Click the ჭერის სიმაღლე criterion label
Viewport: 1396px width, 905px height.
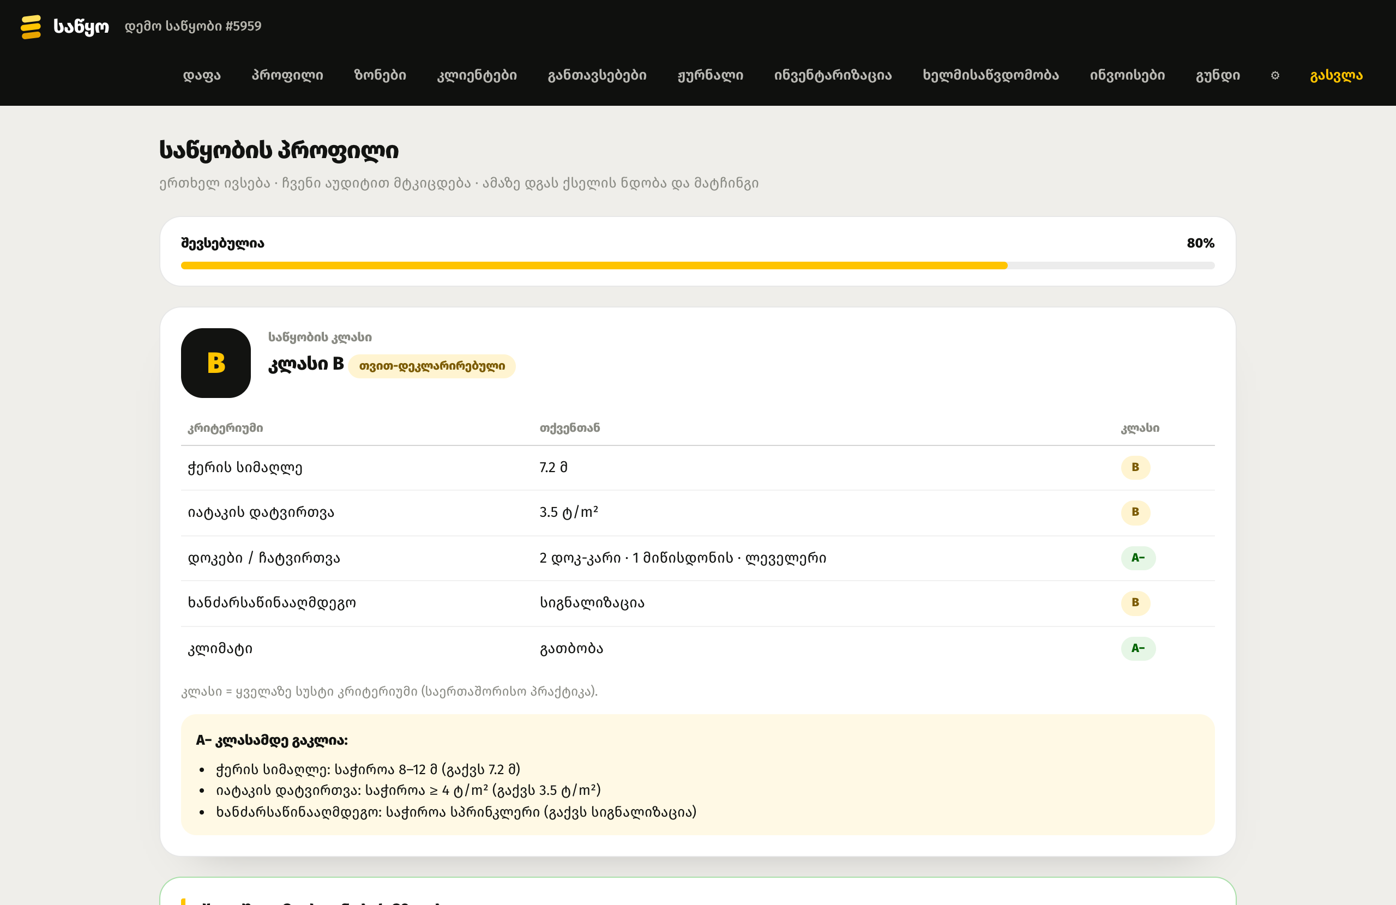point(245,467)
